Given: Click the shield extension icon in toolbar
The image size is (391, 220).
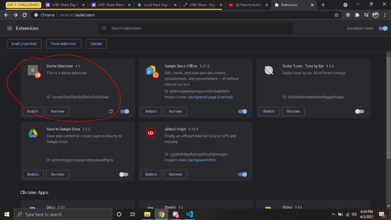Looking at the screenshot, I should pyautogui.click(x=348, y=15).
